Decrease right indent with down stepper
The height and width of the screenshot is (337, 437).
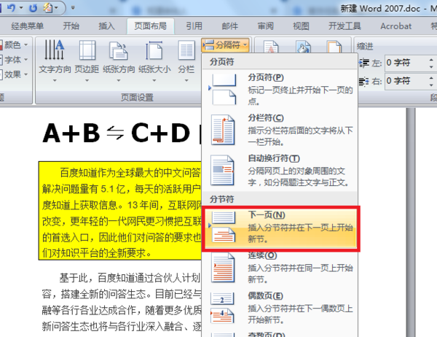[431, 85]
